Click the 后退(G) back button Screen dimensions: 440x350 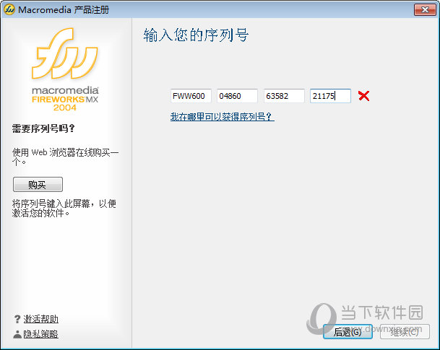(x=348, y=332)
